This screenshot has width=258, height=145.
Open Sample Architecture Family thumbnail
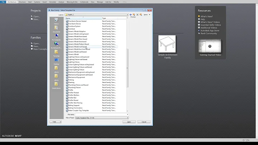(x=167, y=44)
